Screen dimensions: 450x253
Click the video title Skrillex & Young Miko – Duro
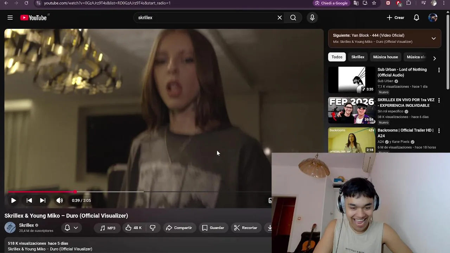[x=66, y=216]
